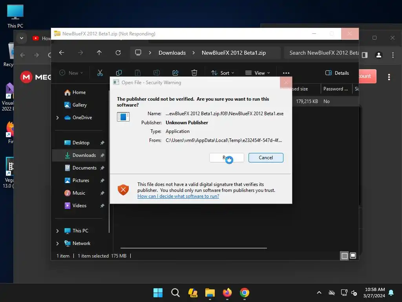Image resolution: width=402 pixels, height=302 pixels.
Task: Click the '179,215 KB' size cell
Action: coord(307,101)
